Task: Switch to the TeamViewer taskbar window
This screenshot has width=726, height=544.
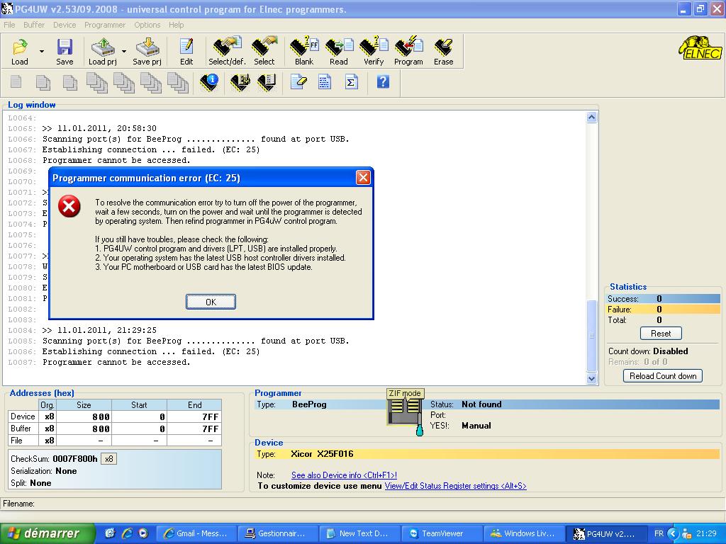Action: pyautogui.click(x=442, y=533)
